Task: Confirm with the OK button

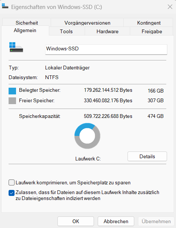Action: tap(76, 221)
